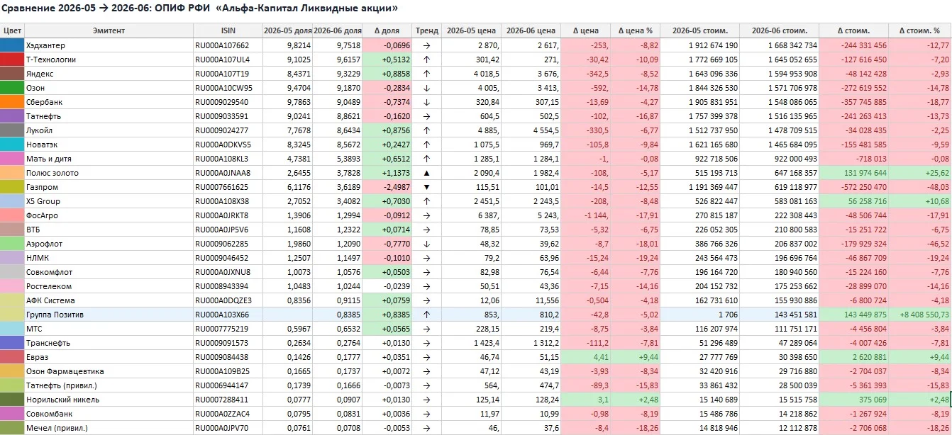Screen dimensions: 952x435
Task: Sort by the 2026-06 доля header
Action: pos(337,30)
